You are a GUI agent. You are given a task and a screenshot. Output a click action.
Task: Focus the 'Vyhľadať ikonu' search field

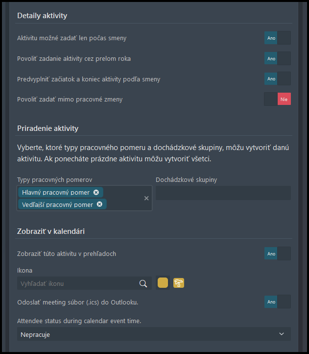point(79,283)
